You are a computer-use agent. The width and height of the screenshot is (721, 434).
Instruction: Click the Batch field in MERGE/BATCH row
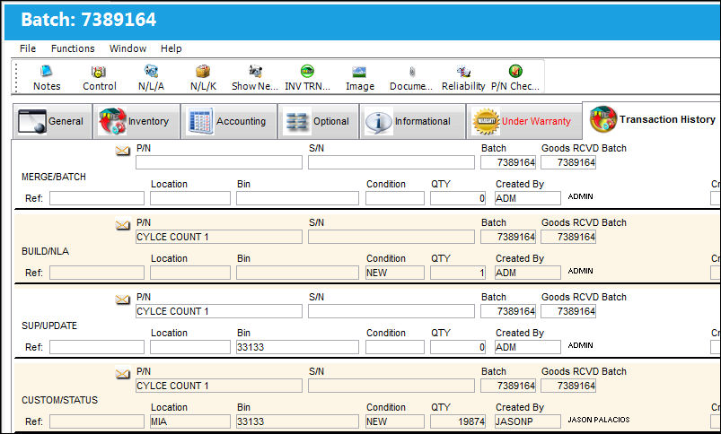pyautogui.click(x=508, y=162)
